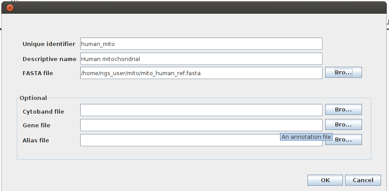This screenshot has width=389, height=191.
Task: Browse for a Gene file
Action: point(343,125)
